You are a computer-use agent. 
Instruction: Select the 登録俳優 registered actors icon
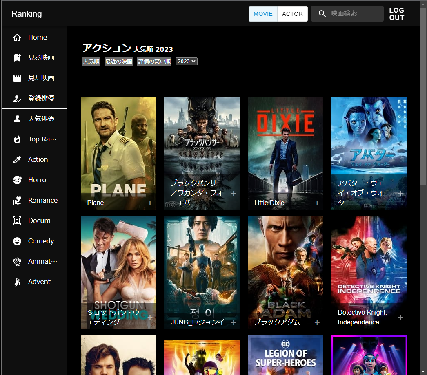(x=17, y=98)
